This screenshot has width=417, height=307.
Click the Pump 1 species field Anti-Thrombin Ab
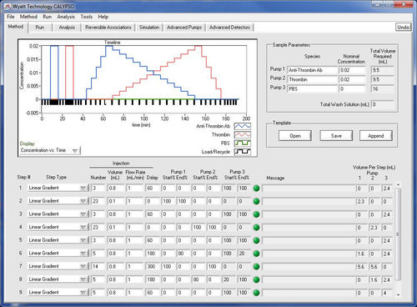pos(313,70)
